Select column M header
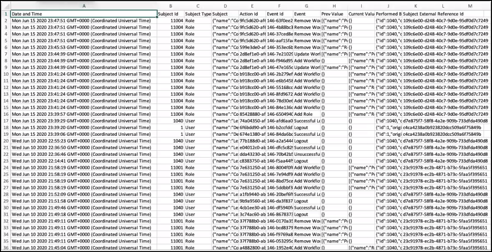This screenshot has height=252, width=492. coord(470,6)
